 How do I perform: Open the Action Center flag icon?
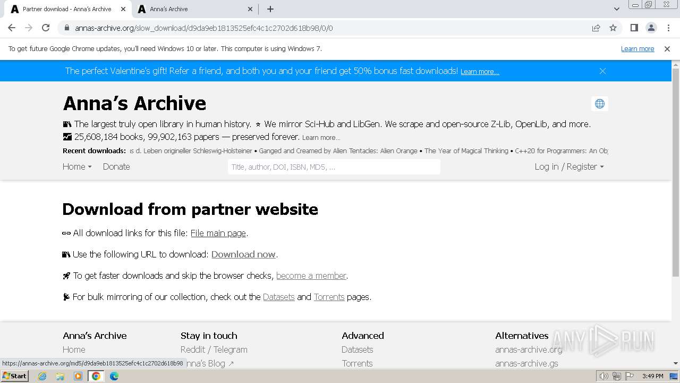(629, 376)
